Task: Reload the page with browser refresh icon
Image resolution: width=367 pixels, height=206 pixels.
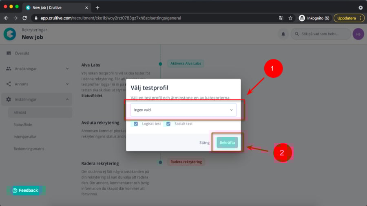Action: point(24,18)
